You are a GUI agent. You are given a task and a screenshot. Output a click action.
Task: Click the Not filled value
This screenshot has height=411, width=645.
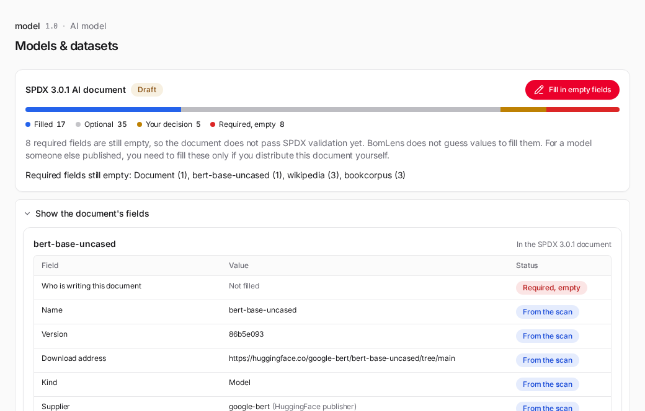244,286
